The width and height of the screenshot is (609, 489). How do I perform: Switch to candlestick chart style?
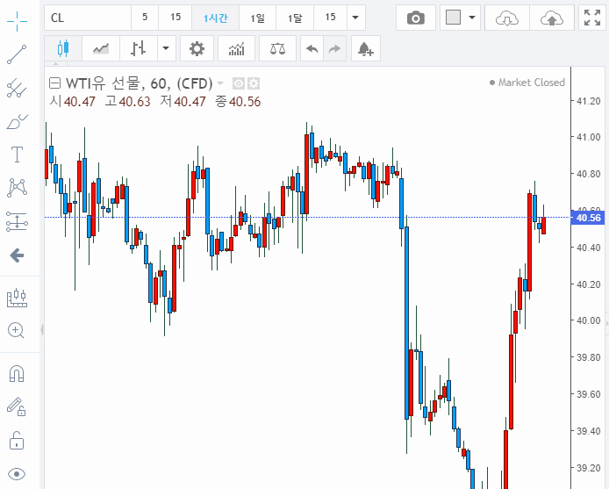point(63,48)
